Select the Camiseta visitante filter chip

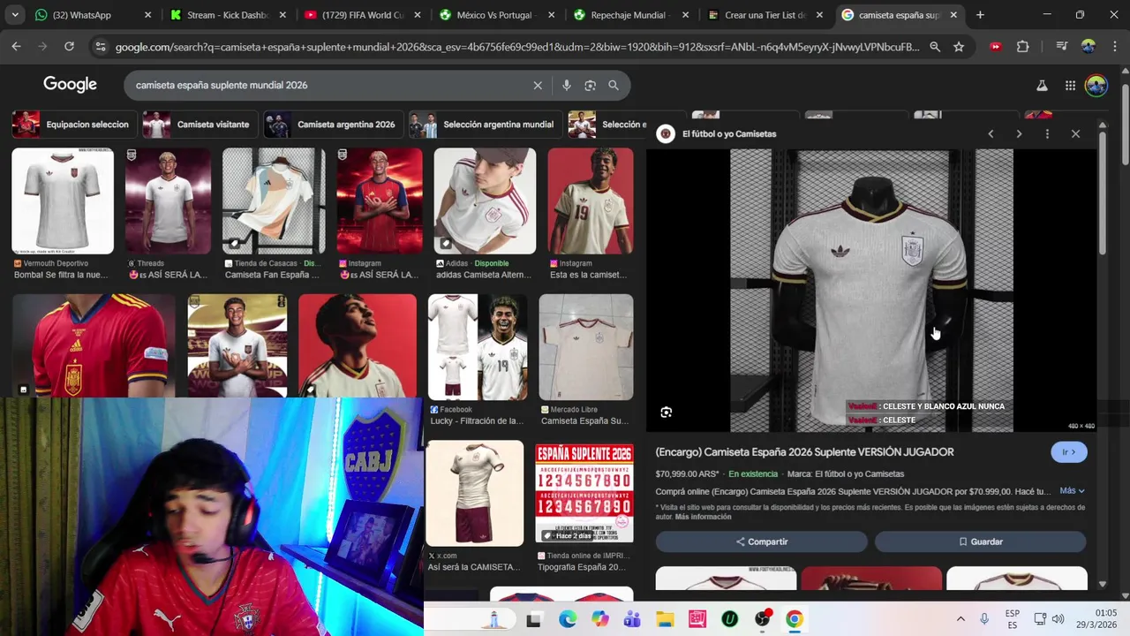(x=200, y=125)
